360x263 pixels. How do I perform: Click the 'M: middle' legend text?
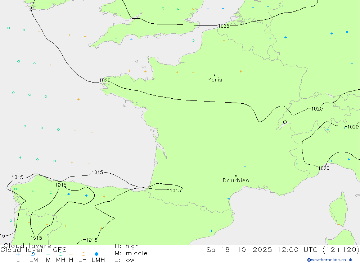131,253
